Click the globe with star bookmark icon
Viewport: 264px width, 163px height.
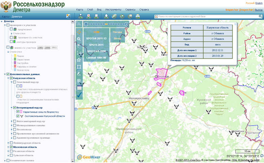[122, 16]
